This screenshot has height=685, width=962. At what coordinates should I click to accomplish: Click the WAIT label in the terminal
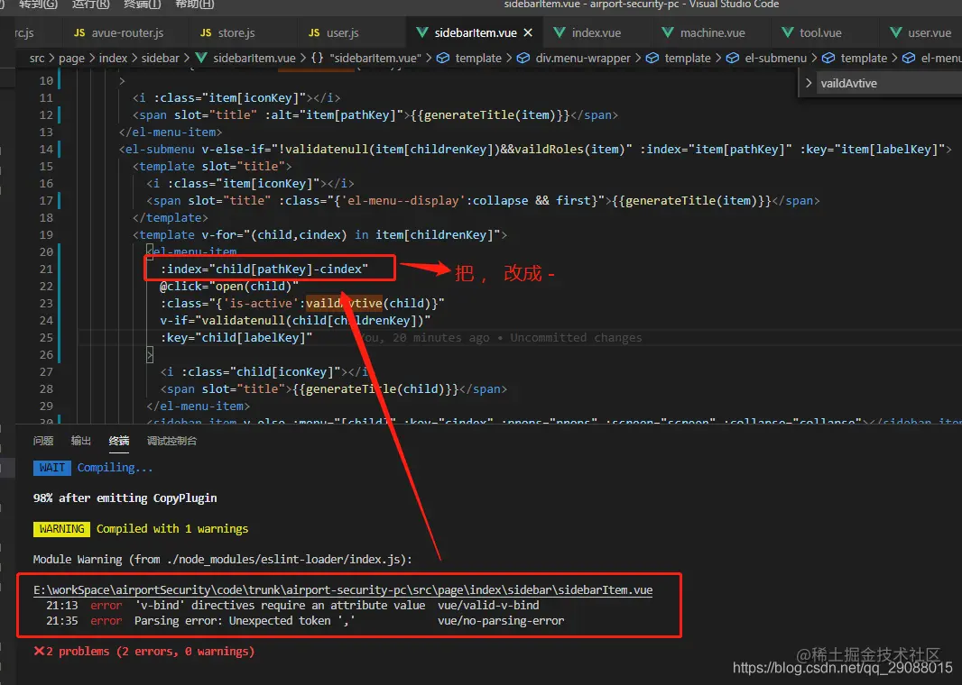(x=52, y=468)
